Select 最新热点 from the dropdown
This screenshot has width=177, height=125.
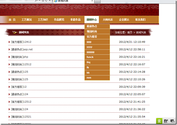(x=92, y=26)
